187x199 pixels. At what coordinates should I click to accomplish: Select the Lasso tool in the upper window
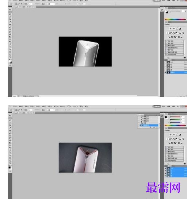[x=10, y=15]
